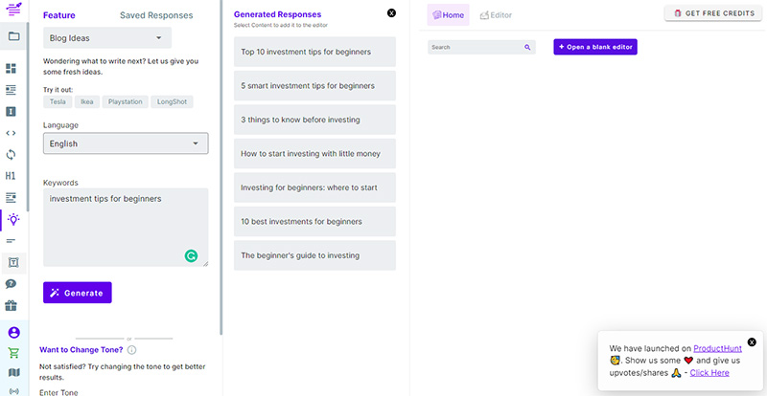Open the Blog Ideas feature dropdown
The image size is (767, 396).
tap(107, 38)
